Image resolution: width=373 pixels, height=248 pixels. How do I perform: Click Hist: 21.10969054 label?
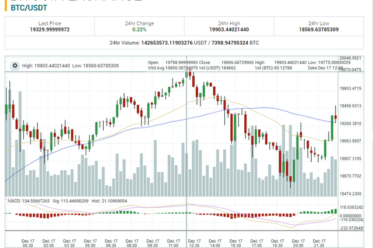coord(109,201)
